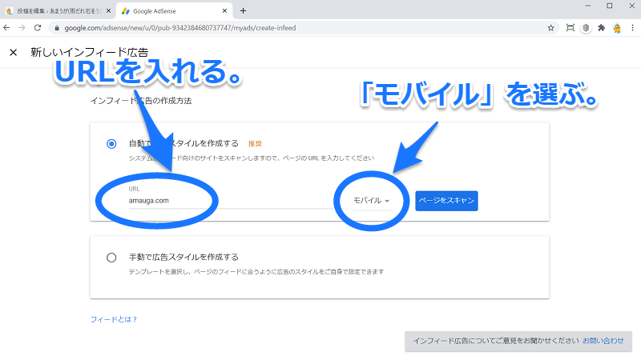Click the ページをスキャン button

pos(446,201)
